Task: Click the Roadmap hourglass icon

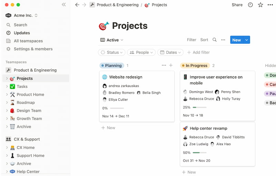Action: 12,102
